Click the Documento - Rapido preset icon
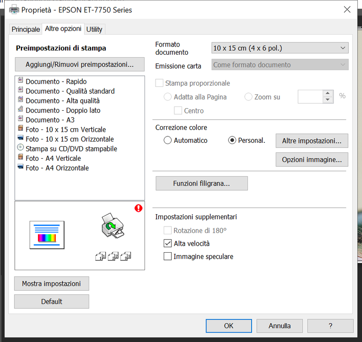362x342 pixels. pyautogui.click(x=20, y=80)
